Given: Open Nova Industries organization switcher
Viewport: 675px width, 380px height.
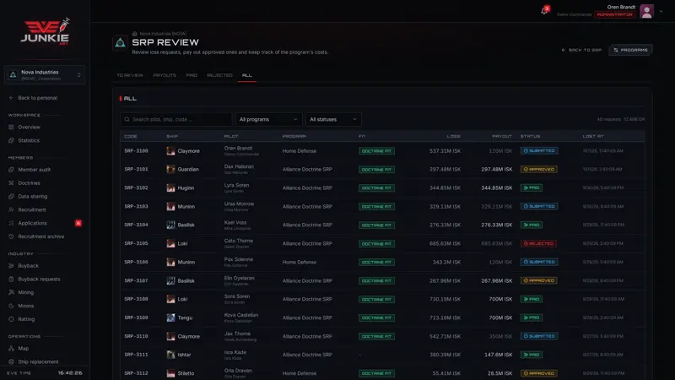Looking at the screenshot, I should click(x=45, y=75).
